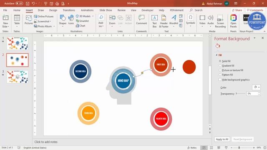Select the Fill paint bucket icon
This screenshot has width=267, height=150.
(x=218, y=46)
